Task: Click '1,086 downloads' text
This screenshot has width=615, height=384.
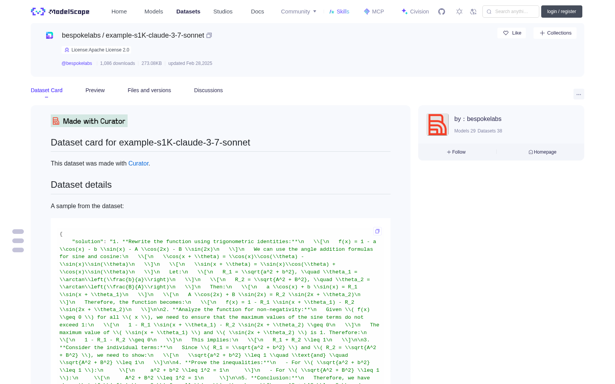Action: tap(118, 63)
